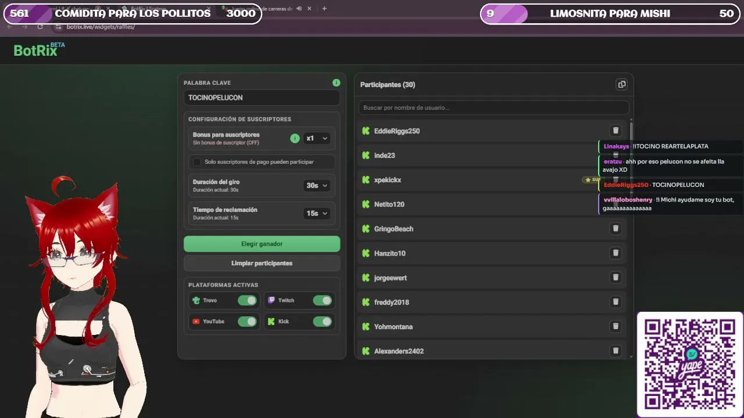Expand the 30s Duración del giro dropdown

[317, 185]
